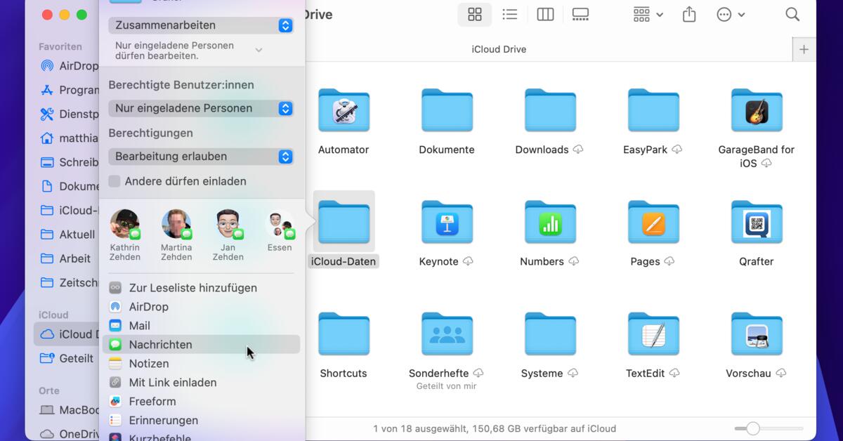Screen dimensions: 843x441
Task: Switch Finder to column view
Action: coord(545,14)
